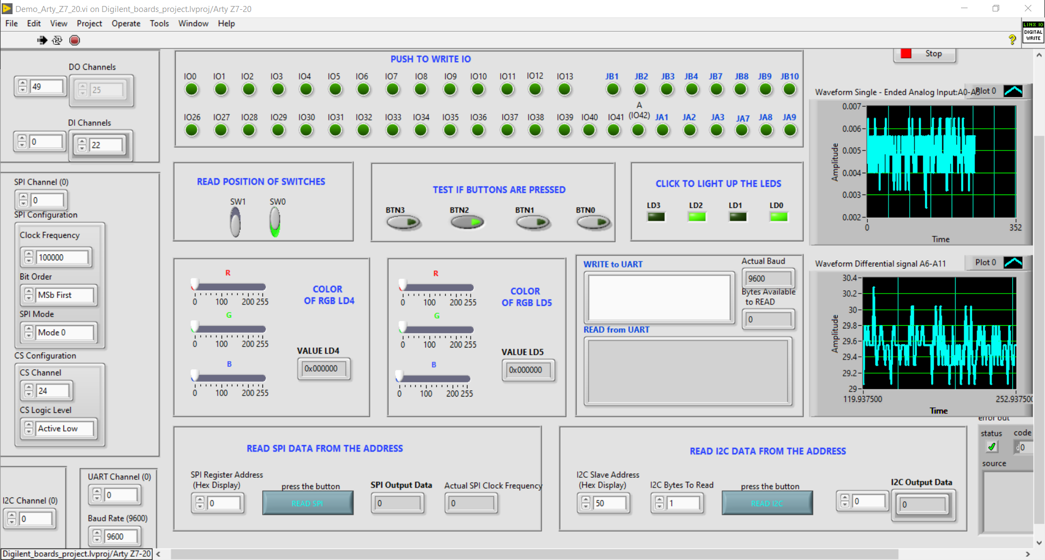Click the WRITE to UART text box

click(x=659, y=297)
